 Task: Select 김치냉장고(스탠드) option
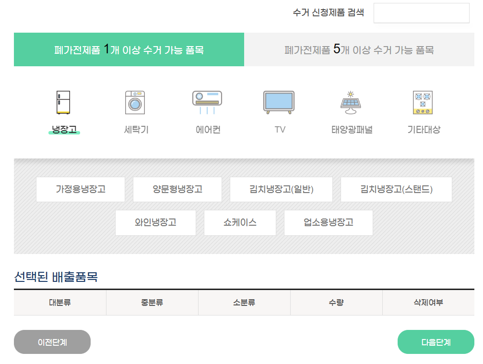tap(396, 189)
